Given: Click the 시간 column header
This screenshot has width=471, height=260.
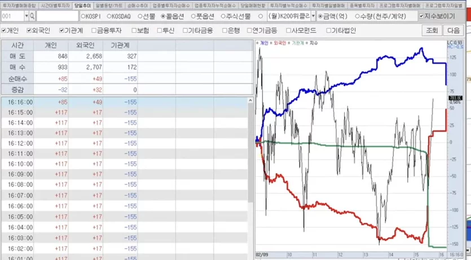Looking at the screenshot, I should 17,45.
